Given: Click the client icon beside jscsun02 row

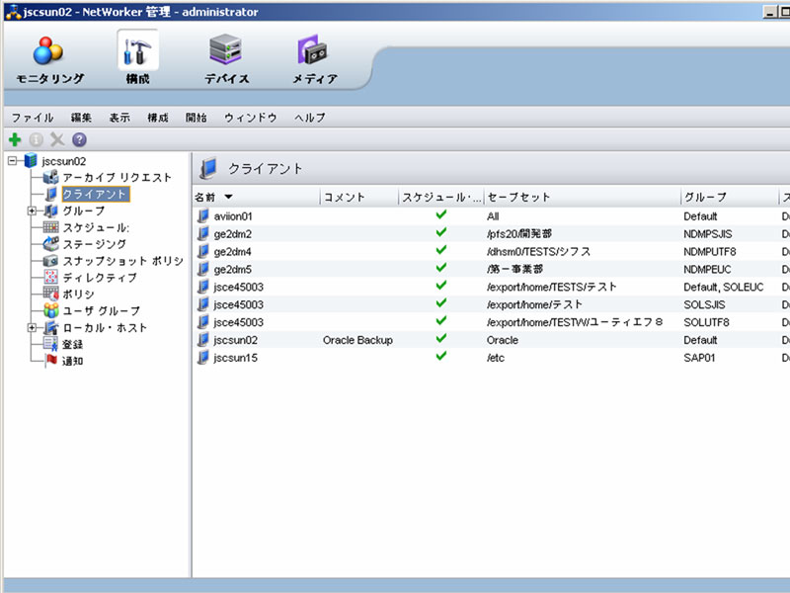Looking at the screenshot, I should [x=203, y=339].
